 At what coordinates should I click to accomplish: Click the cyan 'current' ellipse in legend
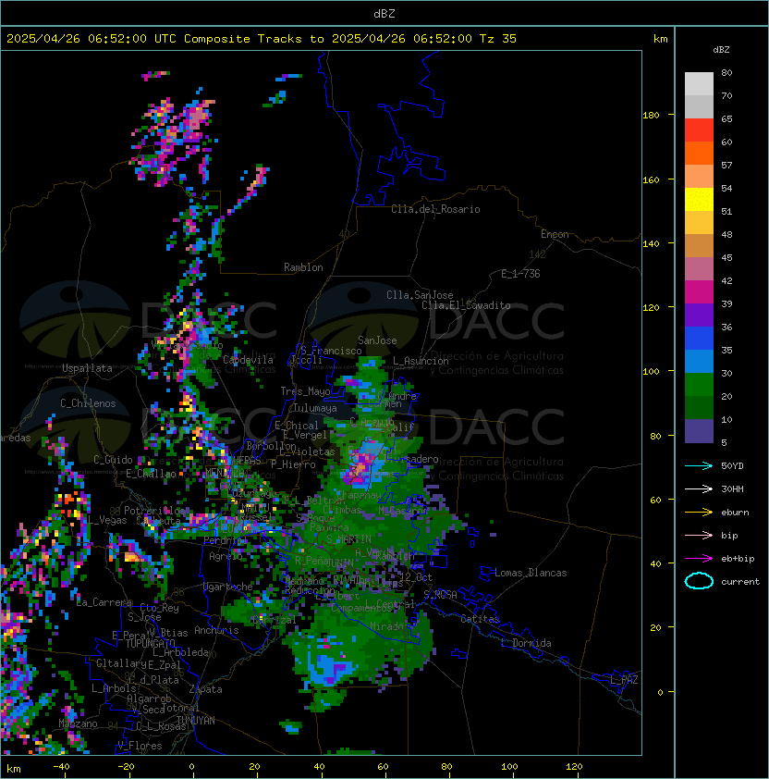tap(699, 581)
